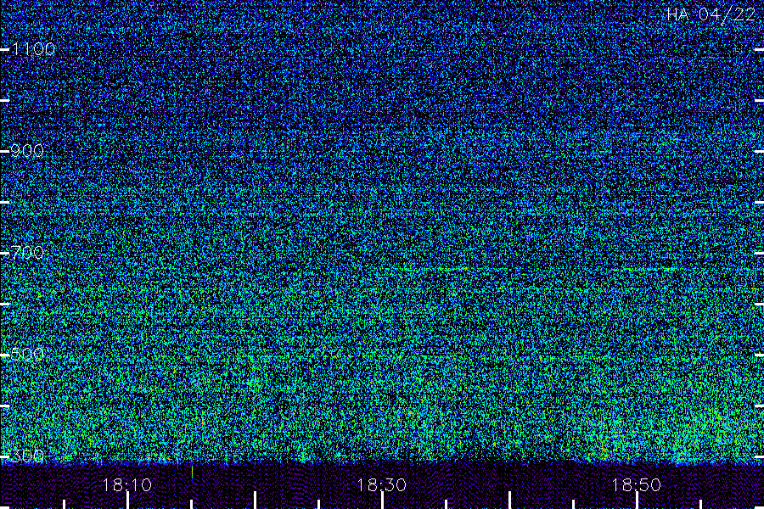This screenshot has height=509, width=764.
Task: Click the 1100 frequency axis label
Action: pos(34,48)
